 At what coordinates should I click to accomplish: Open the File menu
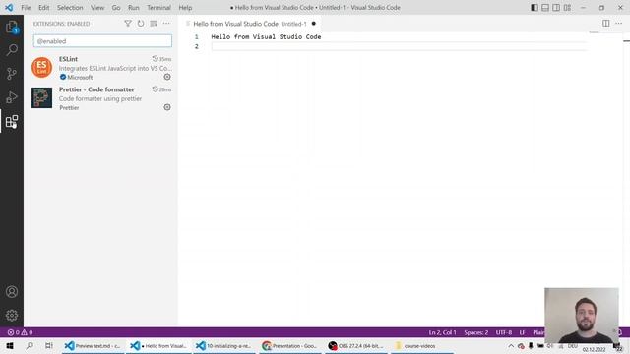coord(26,8)
